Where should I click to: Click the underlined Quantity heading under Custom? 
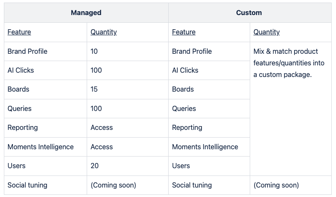[267, 32]
